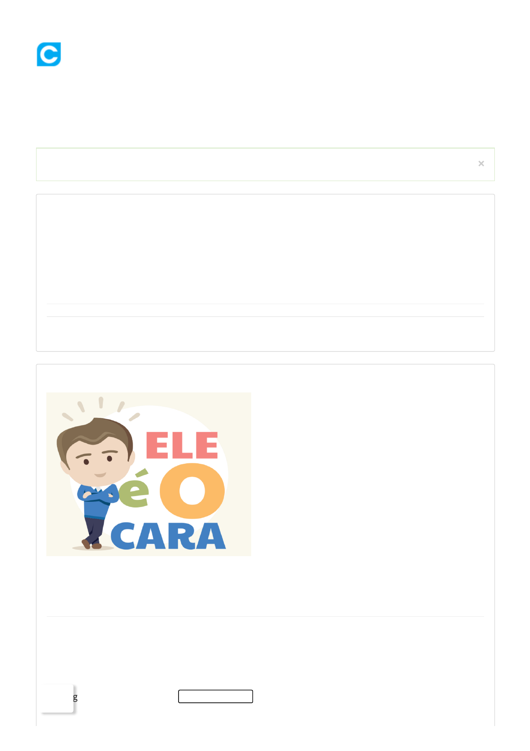Click the white shadowed floating square widget
Screen dimensions: 530x751
57,698
